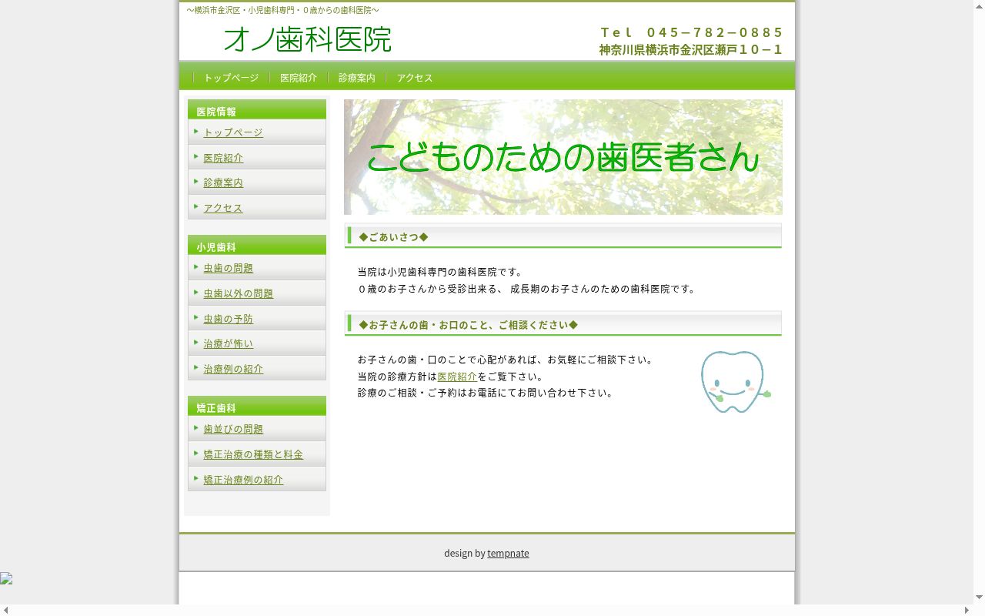Click the line starting 0歳のお子さんから受診出来る
Screen dimensions: 985x616
click(x=528, y=289)
